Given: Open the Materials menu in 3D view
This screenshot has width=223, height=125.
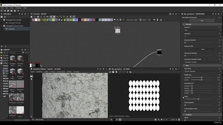Looking at the screenshot, I should pyautogui.click(x=39, y=72).
